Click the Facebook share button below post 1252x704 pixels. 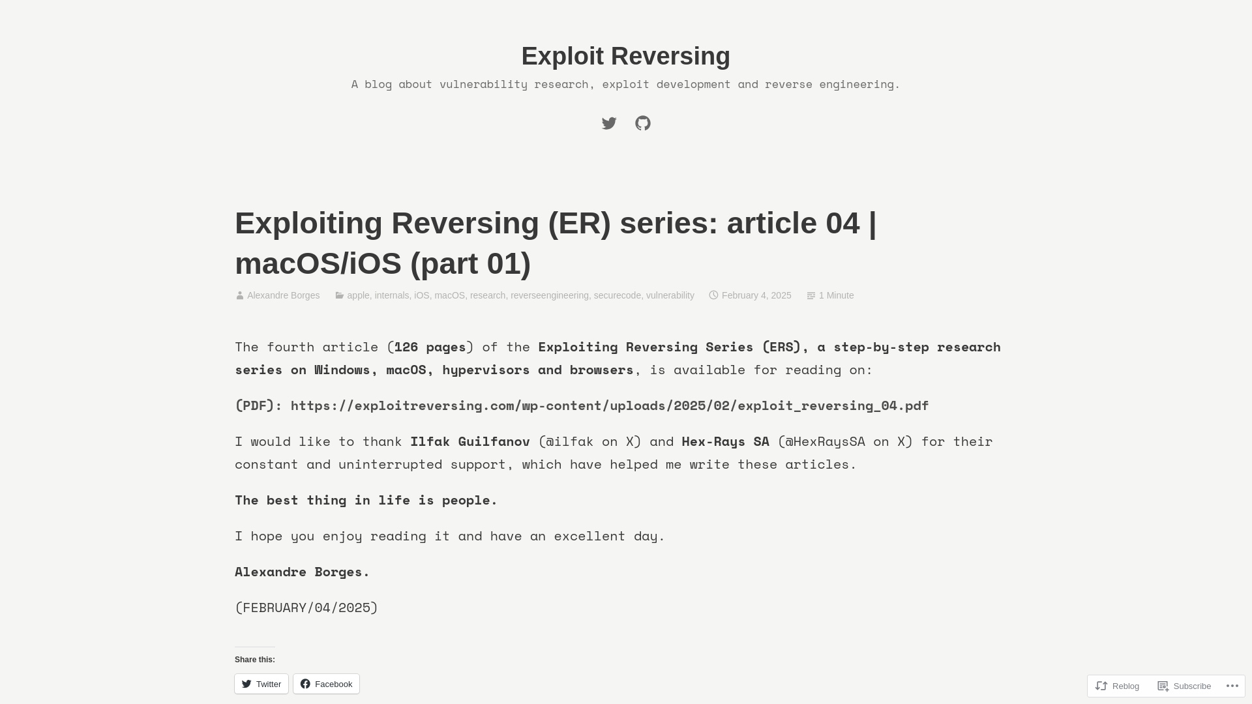(327, 683)
